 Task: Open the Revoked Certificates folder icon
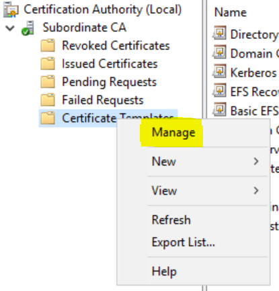(48, 46)
